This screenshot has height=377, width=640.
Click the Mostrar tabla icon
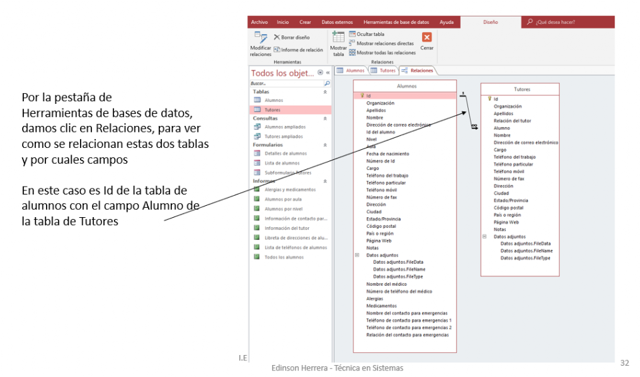tap(339, 38)
